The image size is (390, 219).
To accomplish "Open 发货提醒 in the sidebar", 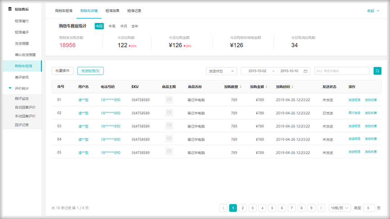I will (22, 44).
